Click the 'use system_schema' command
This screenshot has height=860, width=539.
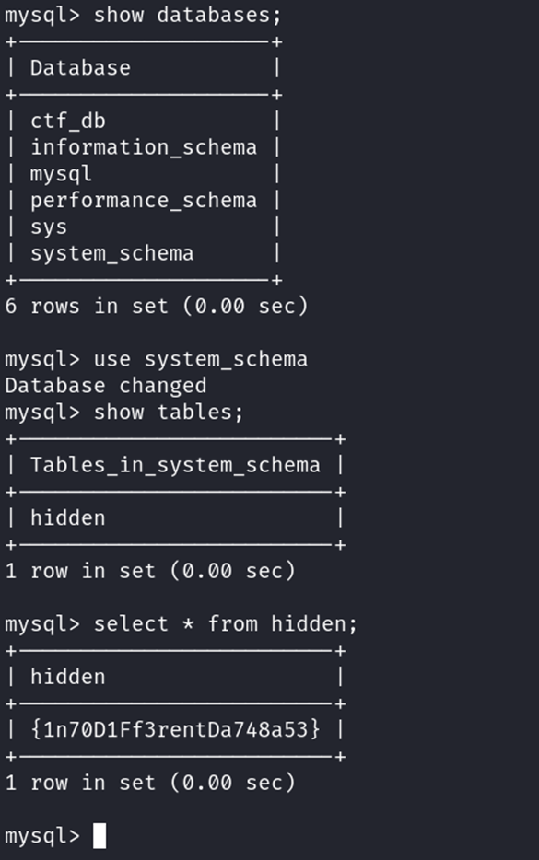[200, 359]
